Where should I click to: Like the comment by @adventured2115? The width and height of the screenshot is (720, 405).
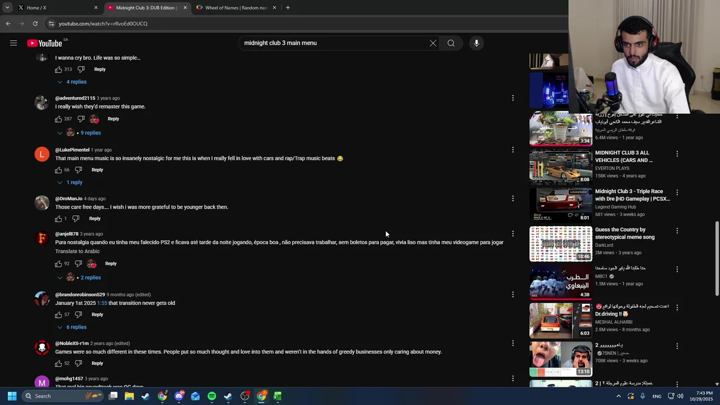[58, 119]
